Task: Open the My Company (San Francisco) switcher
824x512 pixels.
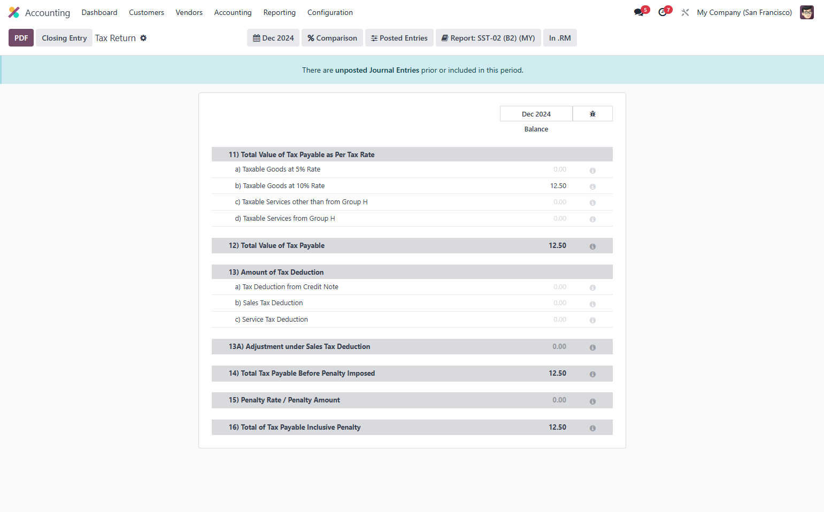Action: pyautogui.click(x=744, y=12)
